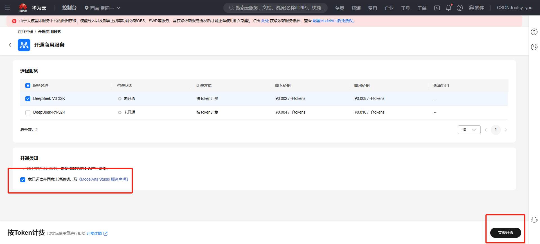
Task: Open the ModelArts Studio 服务声明 link
Action: pyautogui.click(x=103, y=179)
